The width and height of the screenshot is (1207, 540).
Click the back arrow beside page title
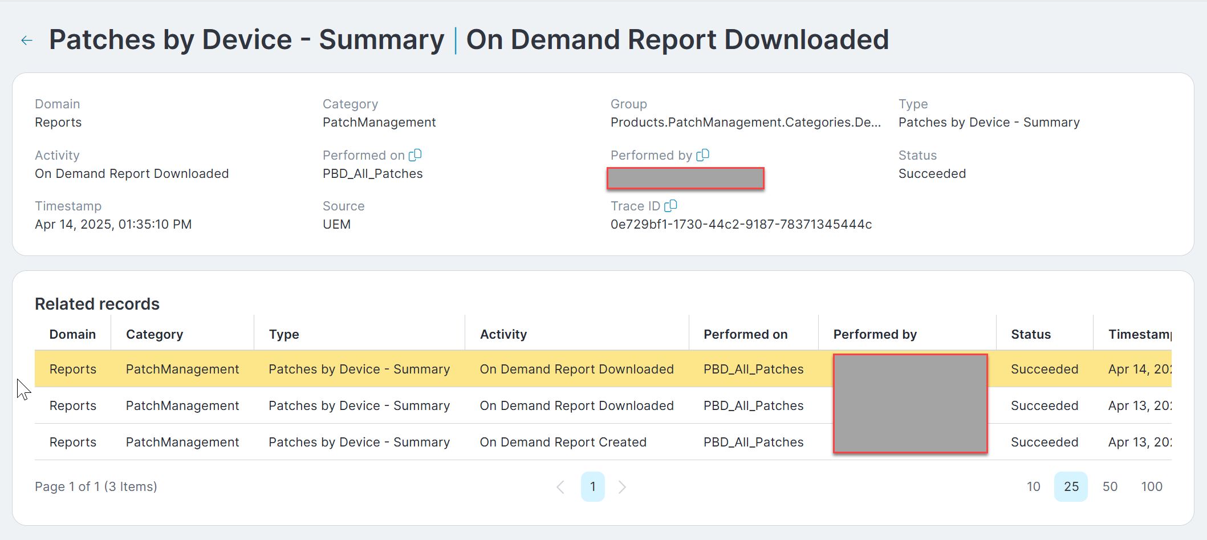27,40
